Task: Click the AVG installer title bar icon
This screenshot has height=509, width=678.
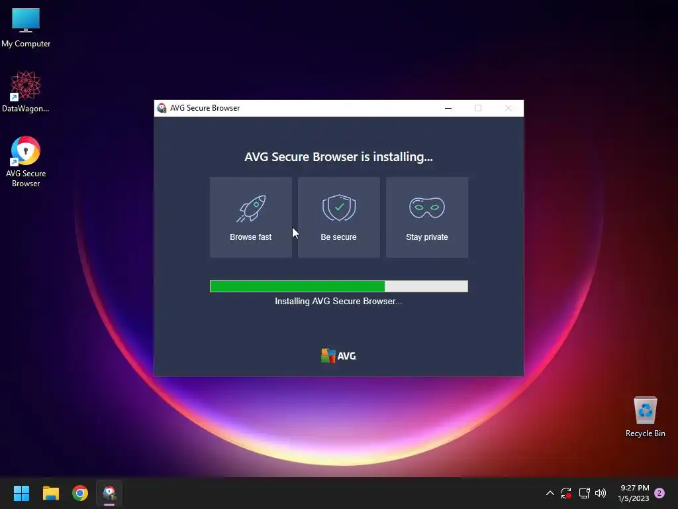Action: click(162, 108)
